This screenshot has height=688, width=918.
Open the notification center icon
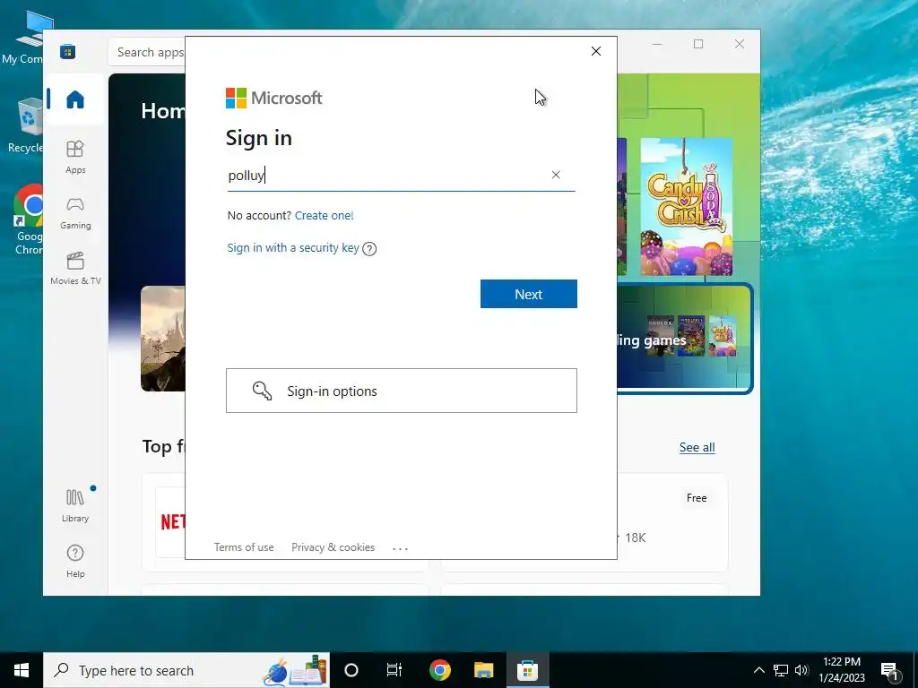tap(889, 670)
